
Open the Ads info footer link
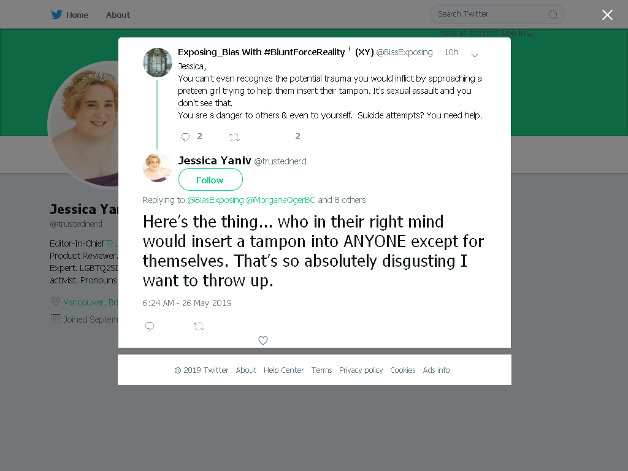tap(436, 370)
